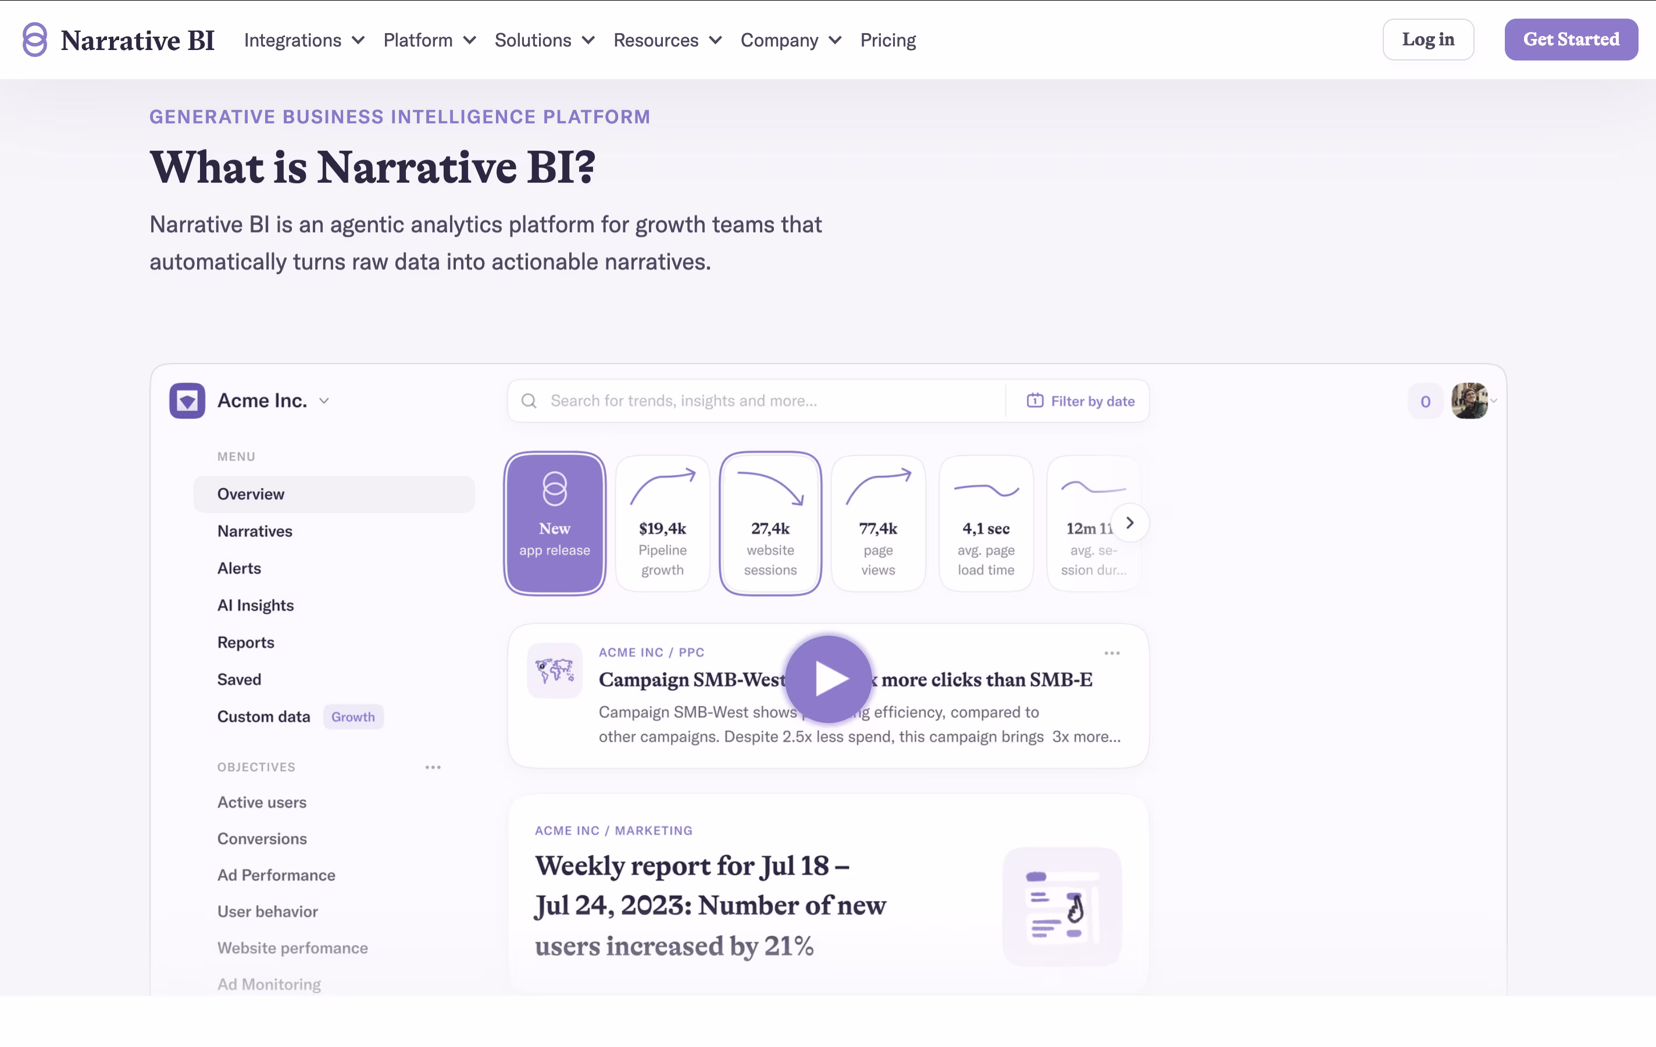Viewport: 1656px width, 1047px height.
Task: Open the 27,4k website sessions card
Action: [770, 523]
